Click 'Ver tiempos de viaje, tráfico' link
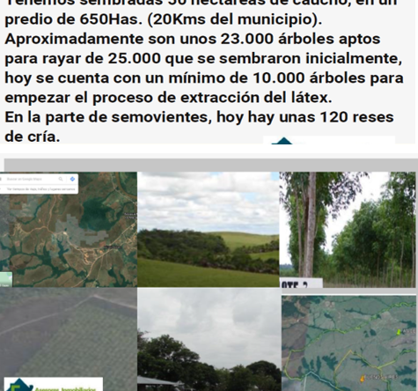Image resolution: width=418 pixels, height=391 pixels. tap(40, 189)
